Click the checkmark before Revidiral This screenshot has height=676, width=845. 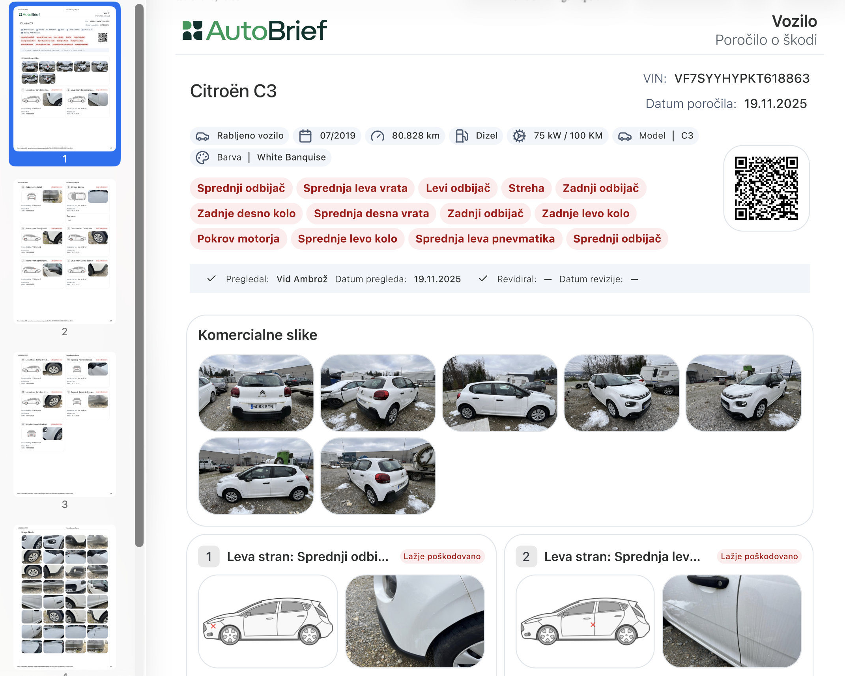coord(483,279)
